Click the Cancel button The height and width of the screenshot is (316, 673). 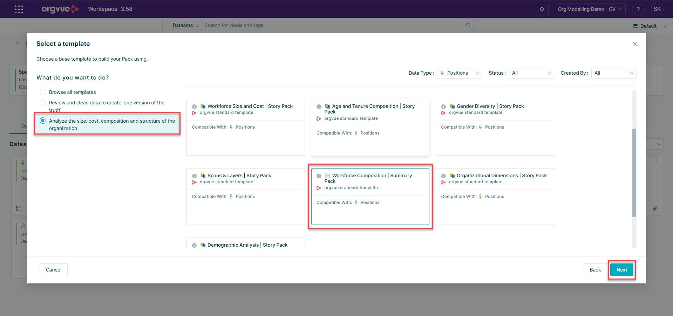54,270
